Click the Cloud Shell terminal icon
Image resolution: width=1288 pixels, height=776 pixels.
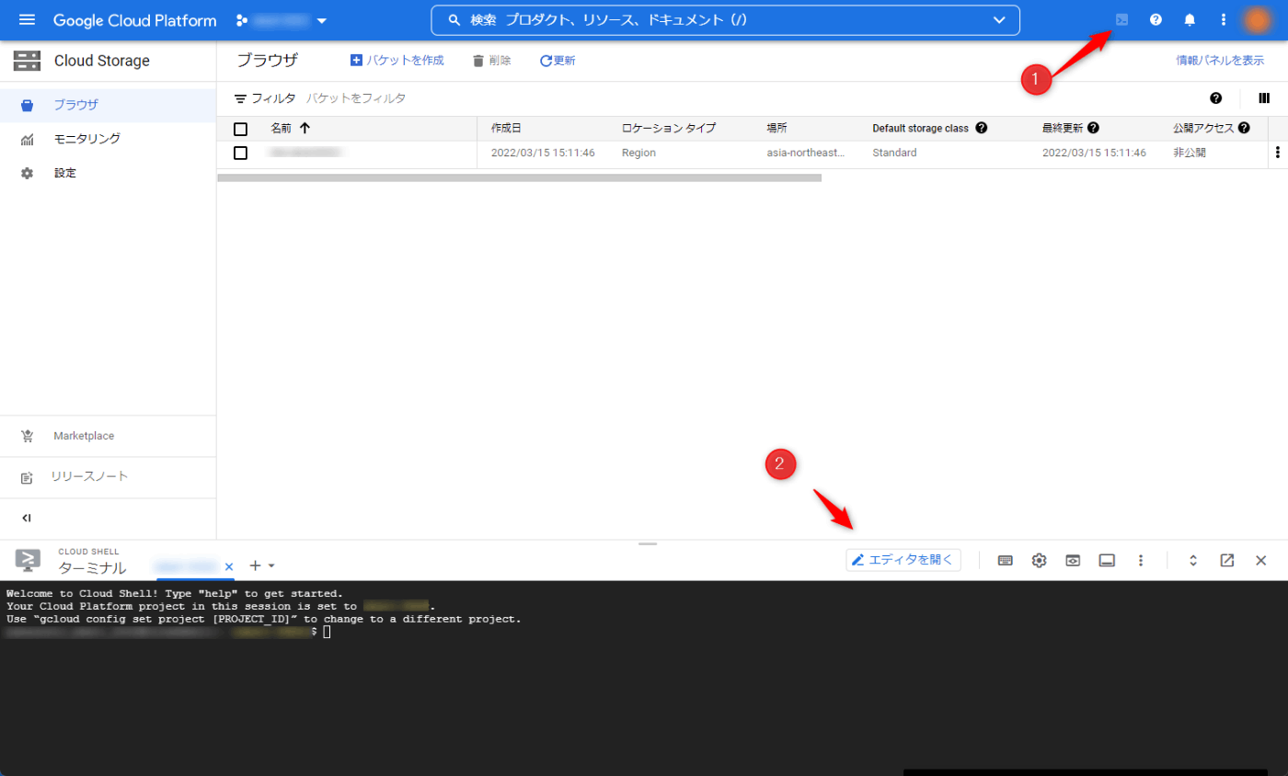tap(28, 560)
